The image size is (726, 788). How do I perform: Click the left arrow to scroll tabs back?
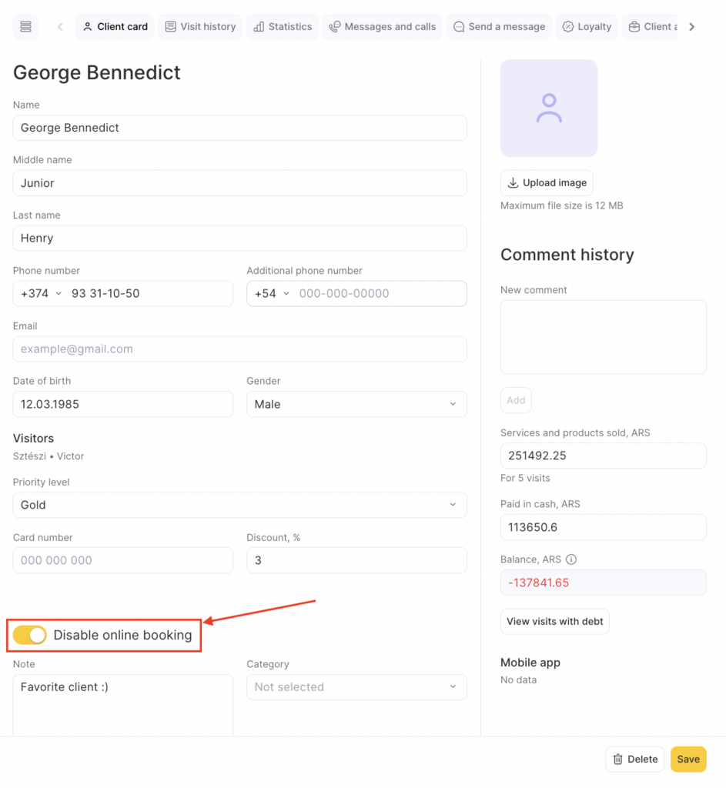click(x=60, y=27)
